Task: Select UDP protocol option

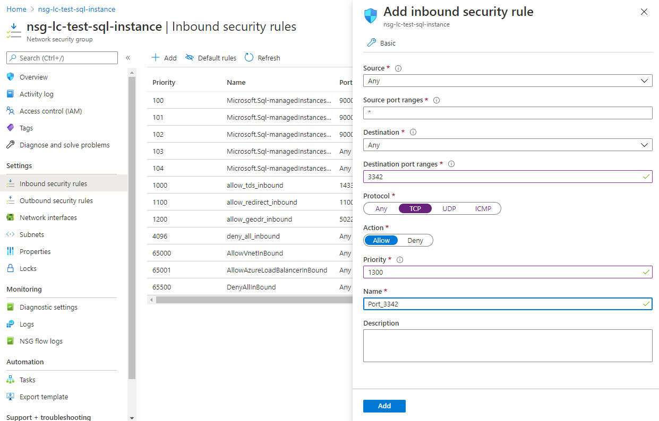Action: click(x=449, y=208)
